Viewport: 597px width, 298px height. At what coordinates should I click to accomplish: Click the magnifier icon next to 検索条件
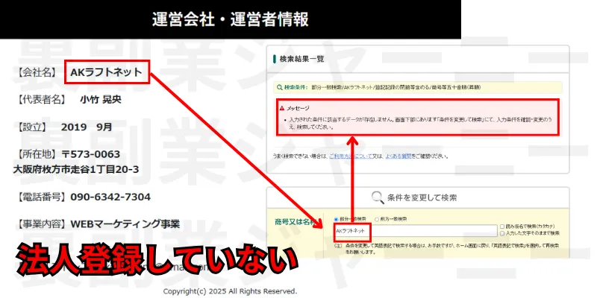point(280,87)
